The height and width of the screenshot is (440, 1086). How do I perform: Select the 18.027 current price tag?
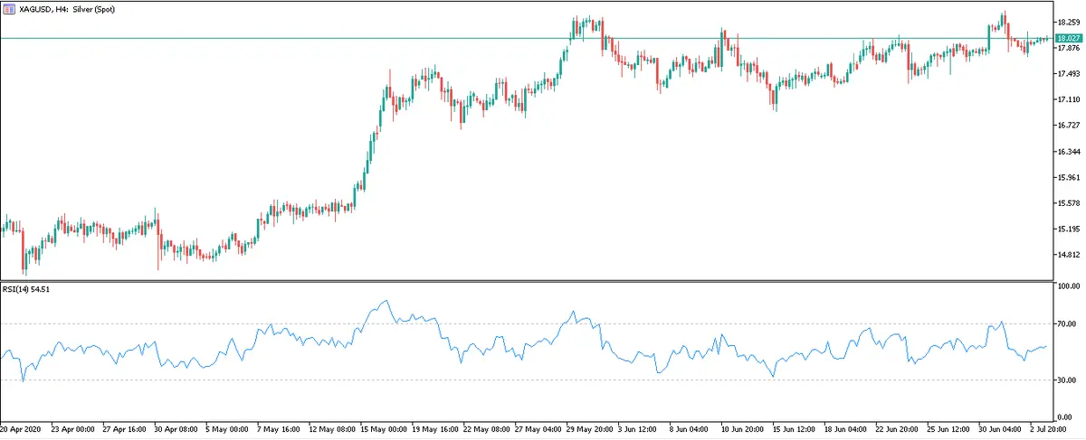[x=1069, y=38]
